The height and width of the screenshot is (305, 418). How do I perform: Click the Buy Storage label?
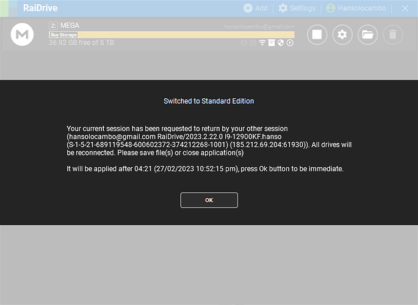(63, 35)
